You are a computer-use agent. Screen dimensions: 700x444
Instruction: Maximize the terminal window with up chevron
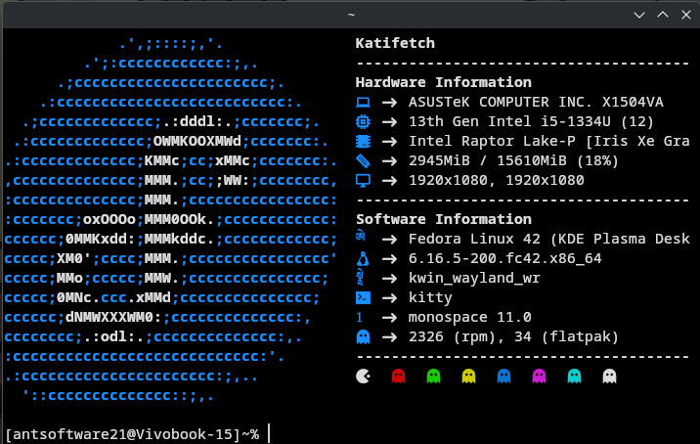(663, 15)
